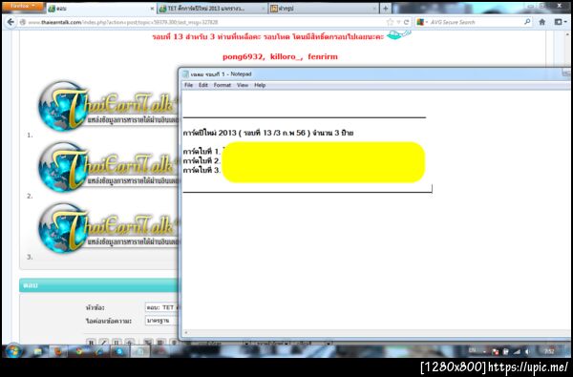
Task: Click the 'การ์ดใบที่ 1.' line in Notepad
Action: (x=202, y=151)
